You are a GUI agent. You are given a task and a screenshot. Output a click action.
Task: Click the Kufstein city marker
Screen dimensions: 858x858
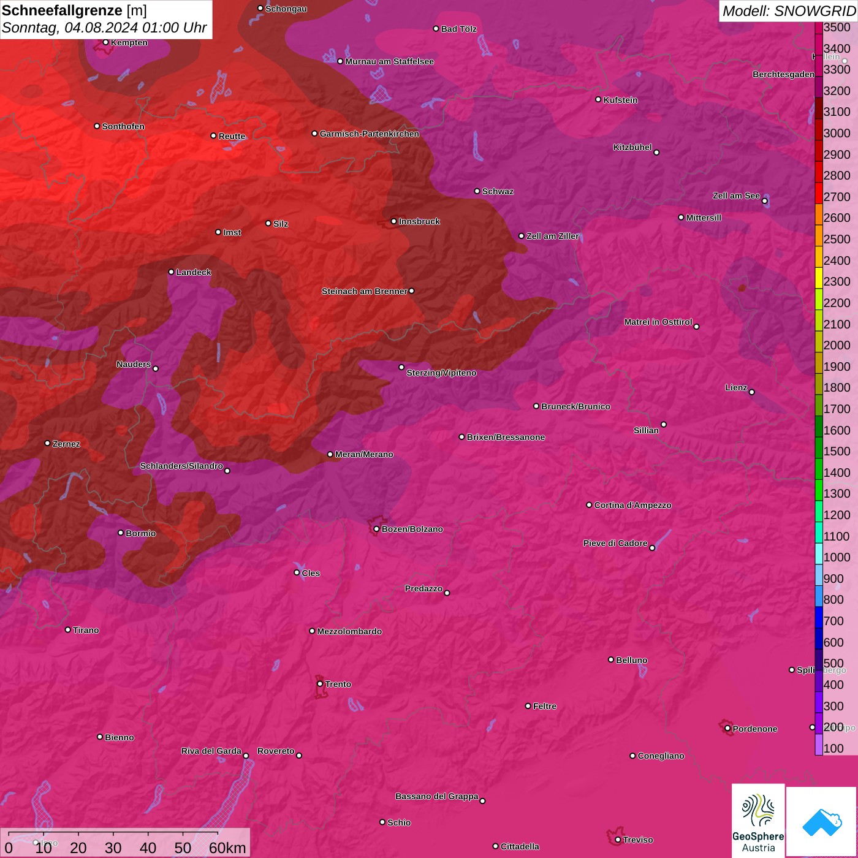click(x=599, y=99)
